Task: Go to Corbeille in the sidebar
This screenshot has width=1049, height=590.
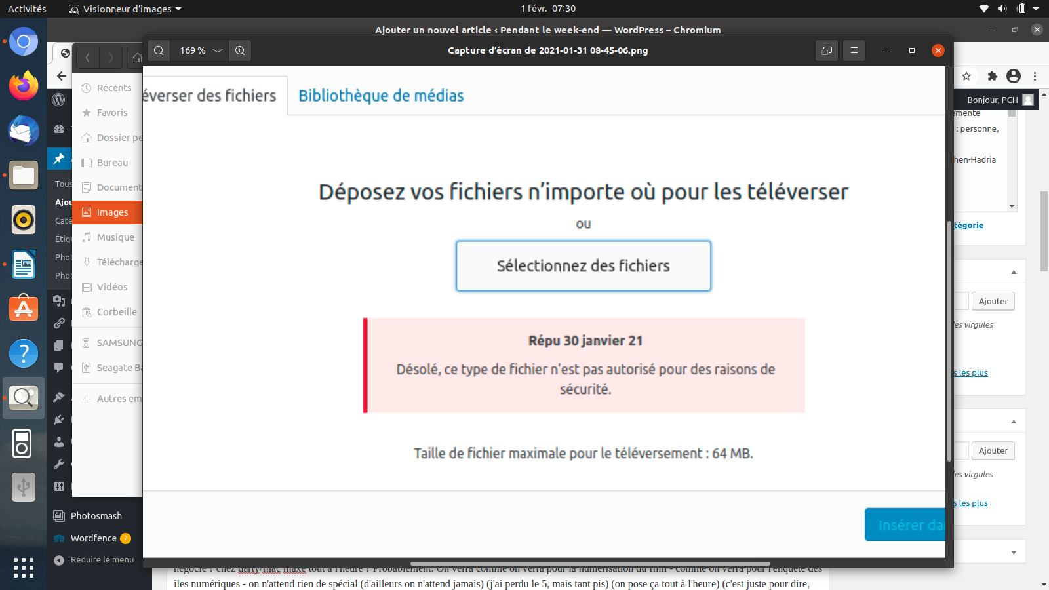Action: click(117, 312)
